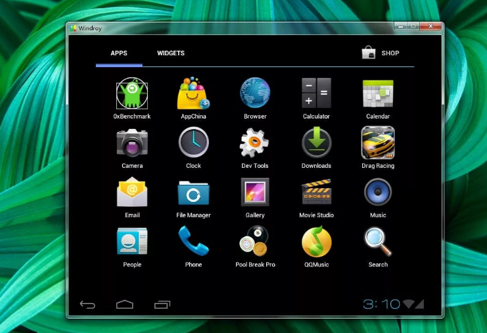Open the SHOP store link

381,53
